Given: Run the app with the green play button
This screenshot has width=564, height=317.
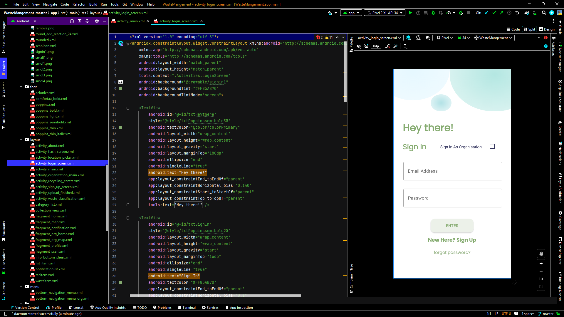Looking at the screenshot, I should click(410, 13).
